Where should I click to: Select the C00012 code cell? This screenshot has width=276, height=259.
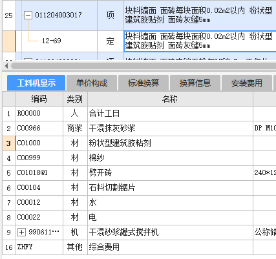(39, 203)
